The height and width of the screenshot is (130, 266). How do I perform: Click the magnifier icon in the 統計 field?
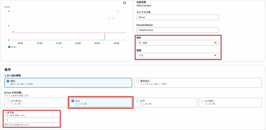coord(140,43)
